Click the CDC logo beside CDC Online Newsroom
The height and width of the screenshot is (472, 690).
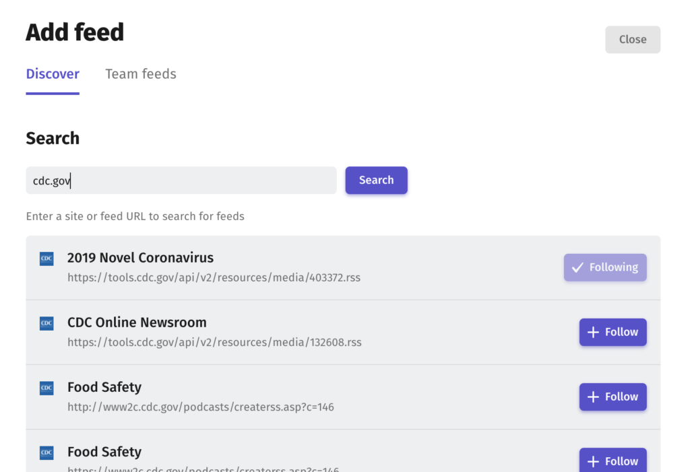pyautogui.click(x=46, y=323)
